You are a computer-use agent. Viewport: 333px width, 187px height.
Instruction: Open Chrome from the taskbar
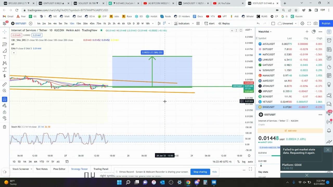coord(188,182)
